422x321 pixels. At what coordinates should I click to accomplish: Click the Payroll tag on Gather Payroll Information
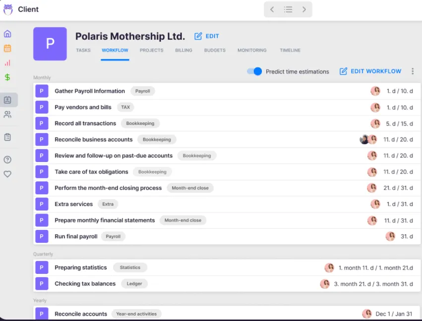(x=143, y=91)
